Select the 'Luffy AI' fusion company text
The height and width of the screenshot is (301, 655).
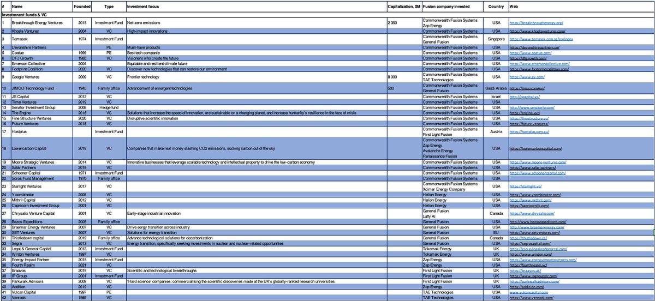[430, 218]
